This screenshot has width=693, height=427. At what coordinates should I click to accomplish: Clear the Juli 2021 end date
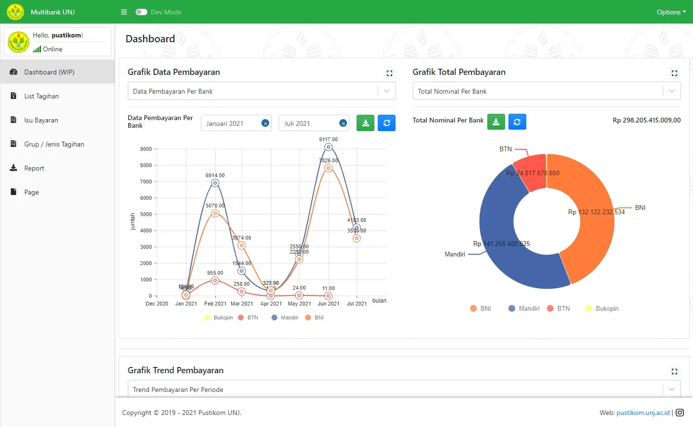(343, 123)
